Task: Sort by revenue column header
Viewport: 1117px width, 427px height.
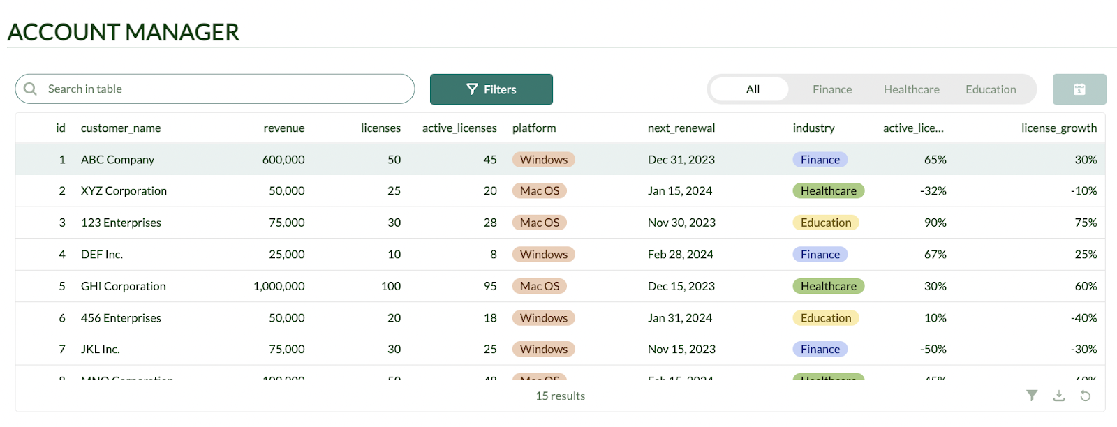Action: click(x=284, y=128)
